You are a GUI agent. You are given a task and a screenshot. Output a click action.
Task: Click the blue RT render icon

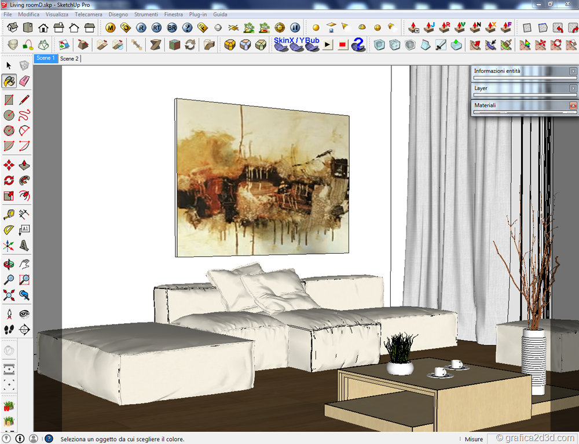click(x=156, y=28)
